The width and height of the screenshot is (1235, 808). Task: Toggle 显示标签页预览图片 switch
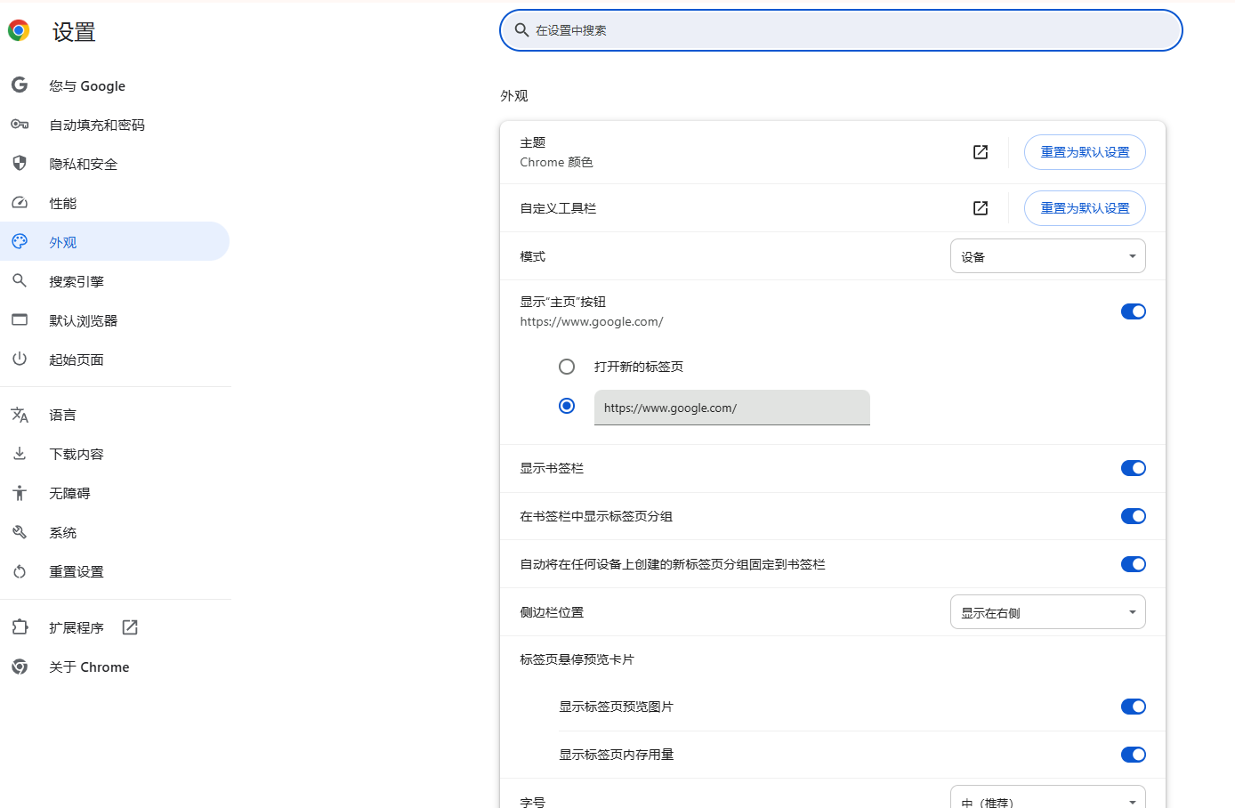tap(1134, 707)
